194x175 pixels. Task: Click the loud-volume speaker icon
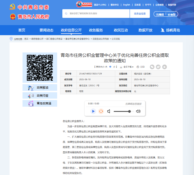[138, 111]
